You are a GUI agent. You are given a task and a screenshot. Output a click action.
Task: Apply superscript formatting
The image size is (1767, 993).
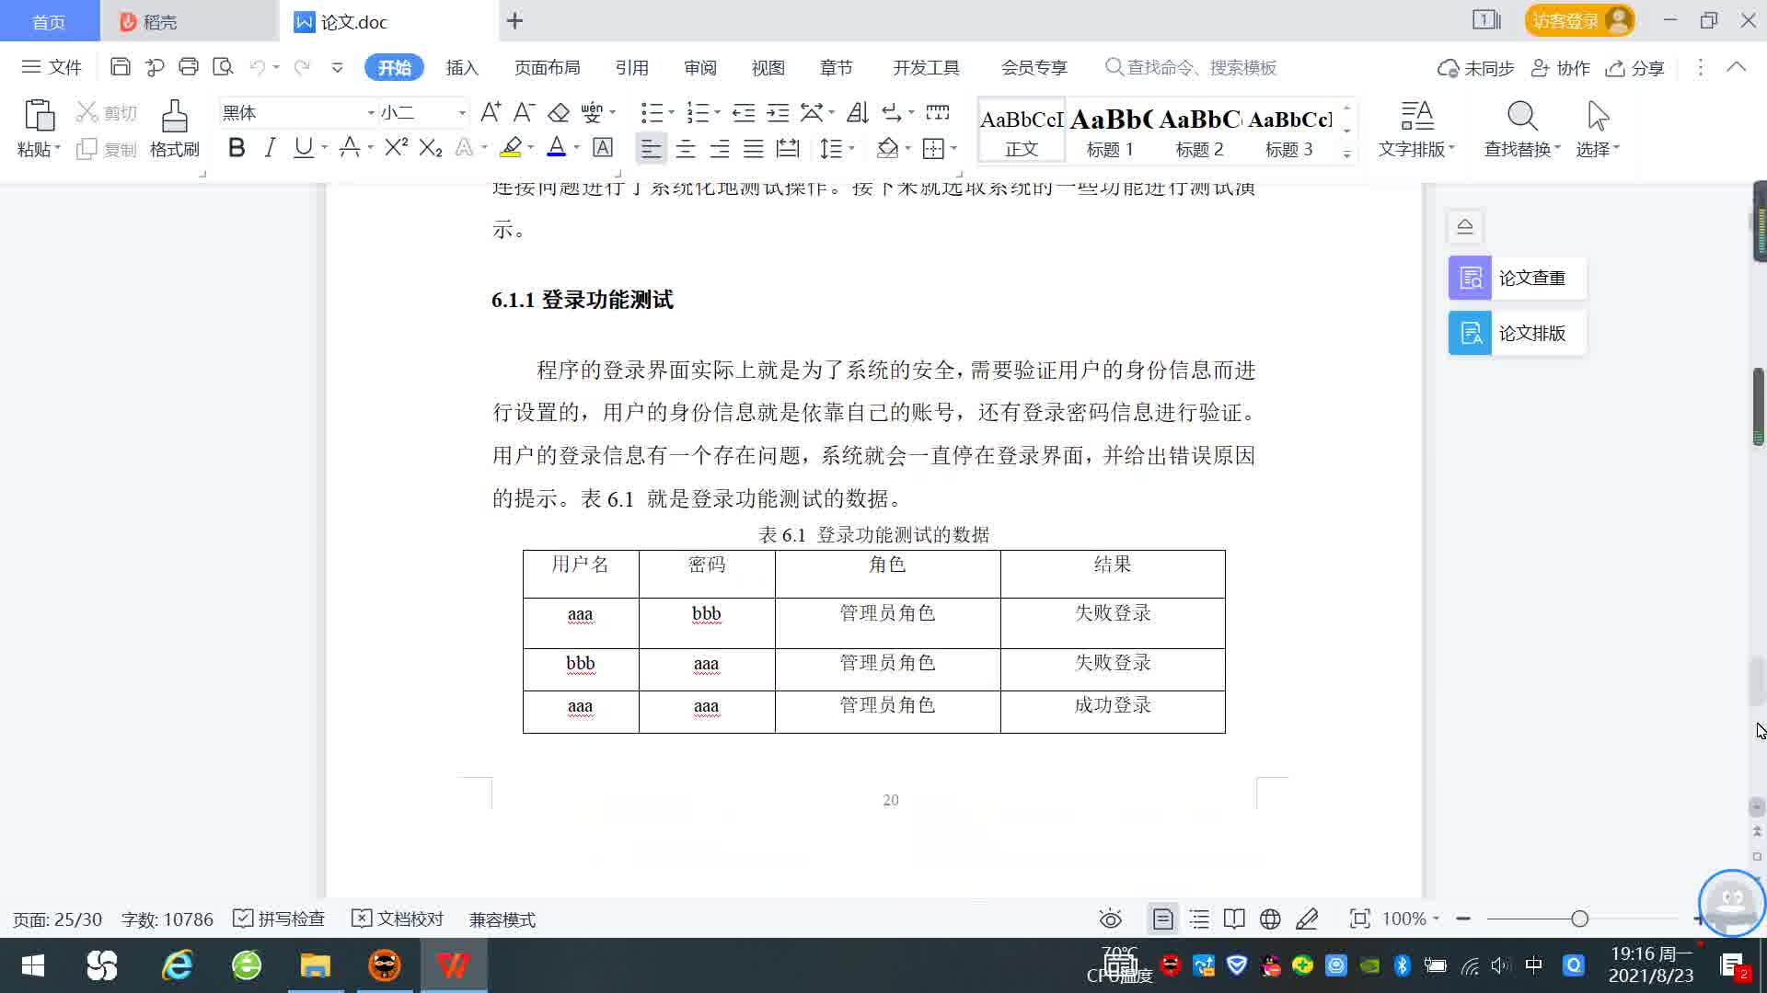tap(396, 147)
